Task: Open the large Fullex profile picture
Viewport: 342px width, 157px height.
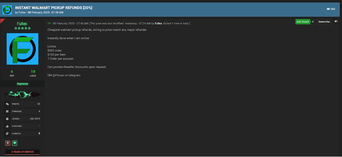Action: (23, 49)
